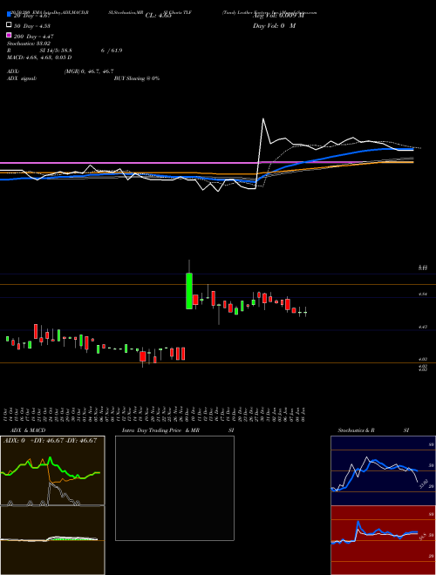Click the 'ADX & MACD' panel title
The width and height of the screenshot is (436, 575).
(x=28, y=430)
